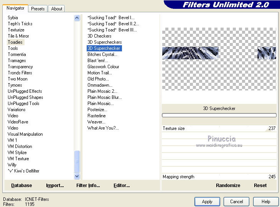Click Import... to add filters
The width and height of the screenshot is (280, 207).
pos(55,186)
